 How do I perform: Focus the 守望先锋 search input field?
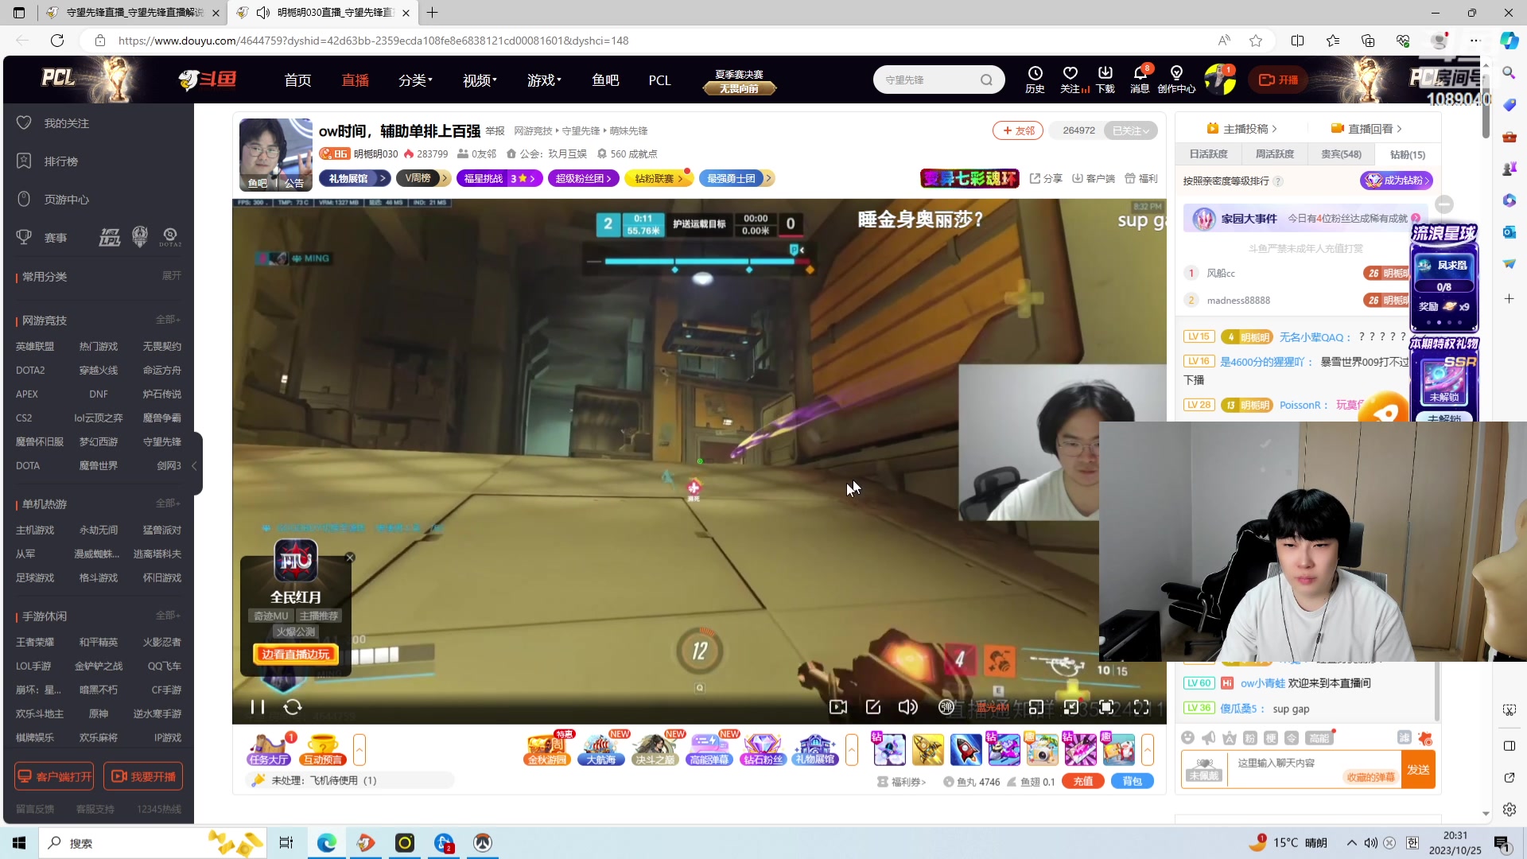(927, 80)
